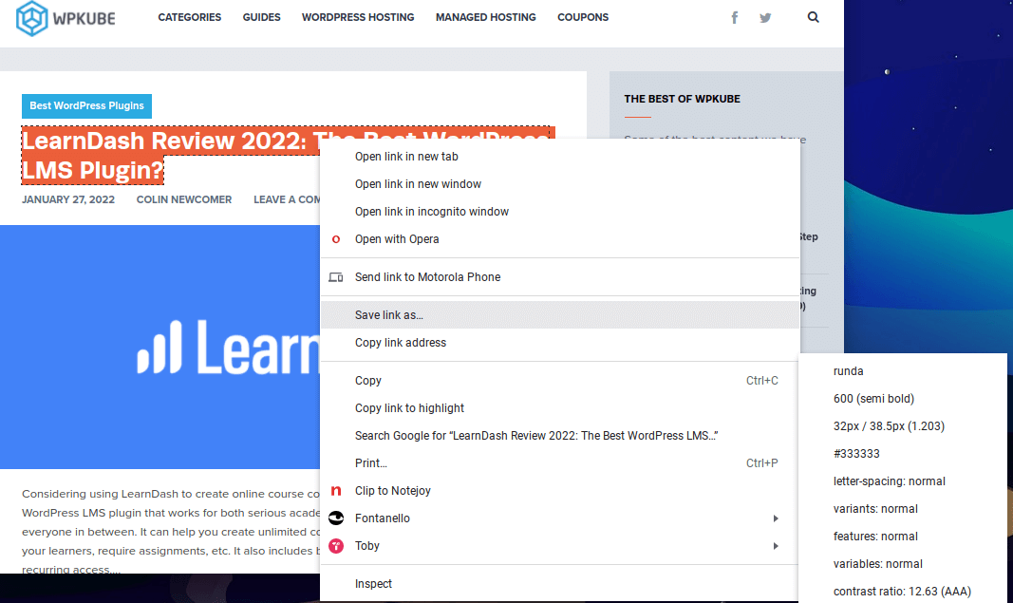Select Inspect from the context menu

[559, 584]
